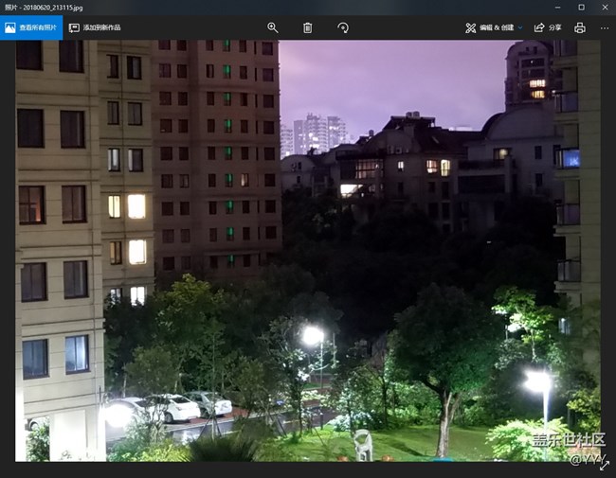Close the Photos app window
Image resolution: width=616 pixels, height=478 pixels.
click(605, 7)
